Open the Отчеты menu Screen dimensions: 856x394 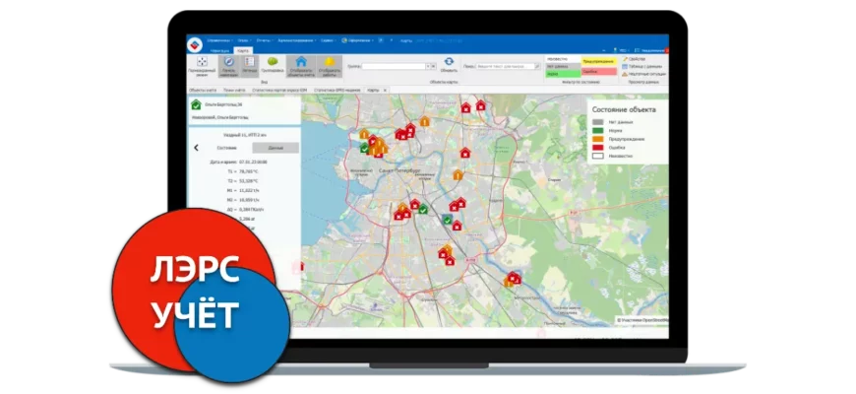pyautogui.click(x=265, y=40)
